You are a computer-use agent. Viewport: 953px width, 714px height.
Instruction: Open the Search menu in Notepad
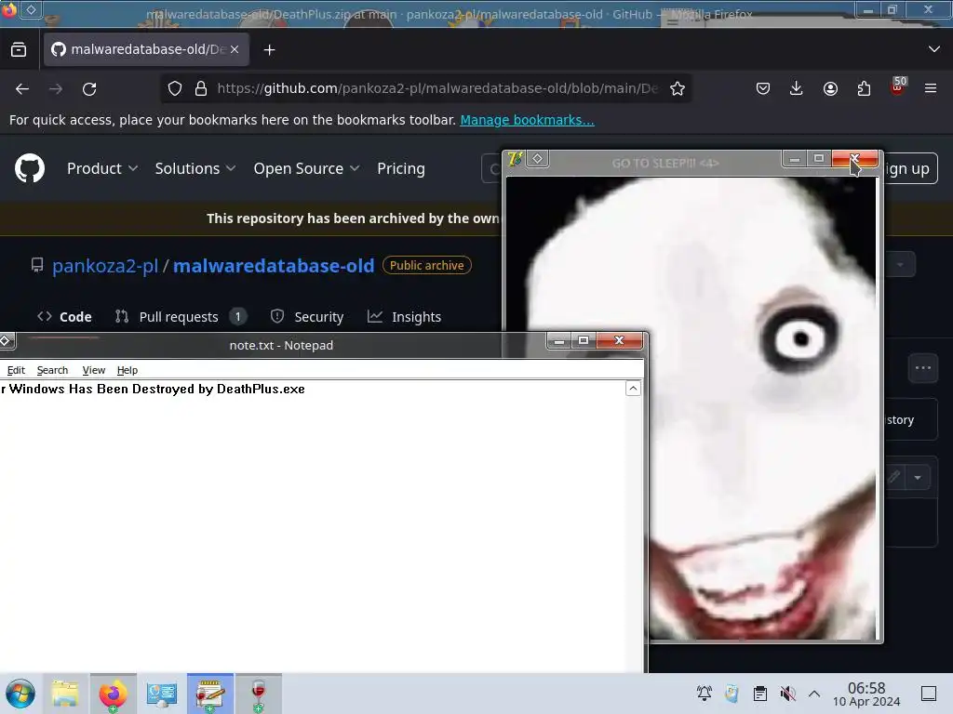coord(52,370)
